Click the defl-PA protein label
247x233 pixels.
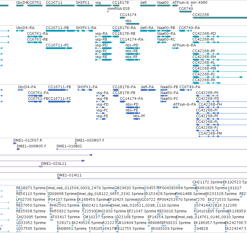coord(147,87)
